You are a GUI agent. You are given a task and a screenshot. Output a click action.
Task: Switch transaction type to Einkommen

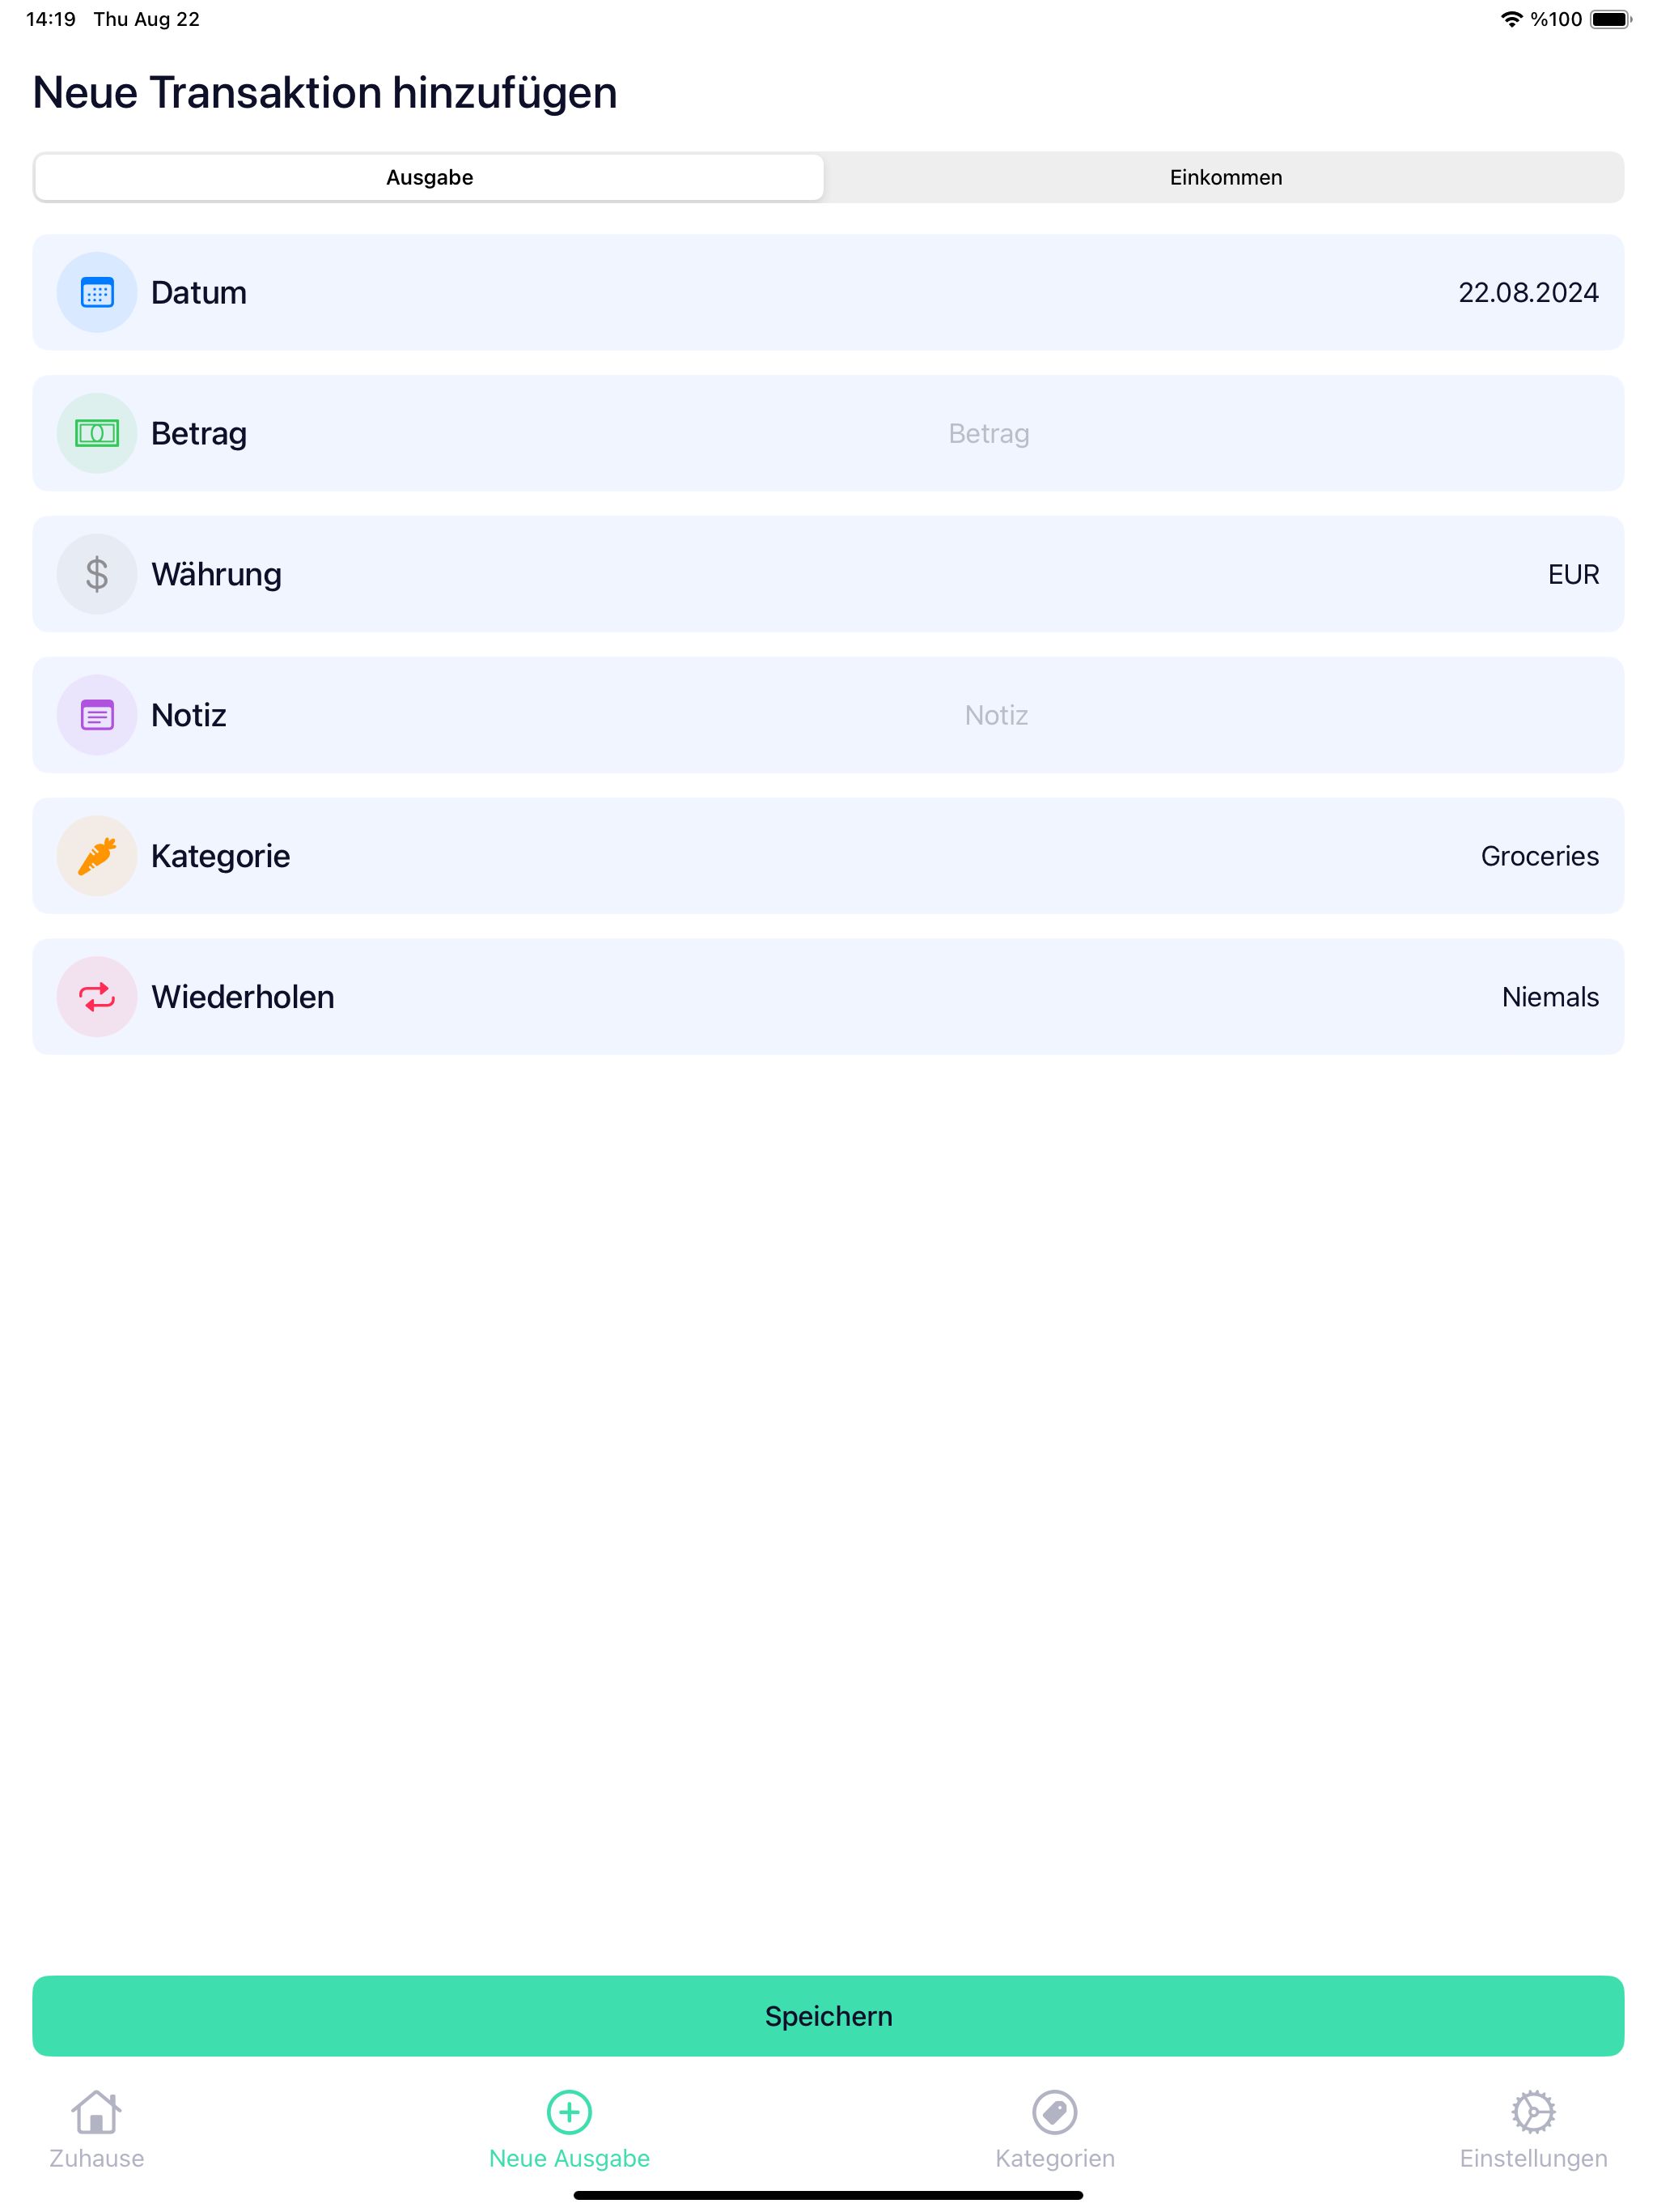pos(1225,178)
